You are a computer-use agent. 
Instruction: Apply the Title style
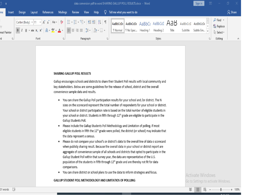(x=172, y=26)
